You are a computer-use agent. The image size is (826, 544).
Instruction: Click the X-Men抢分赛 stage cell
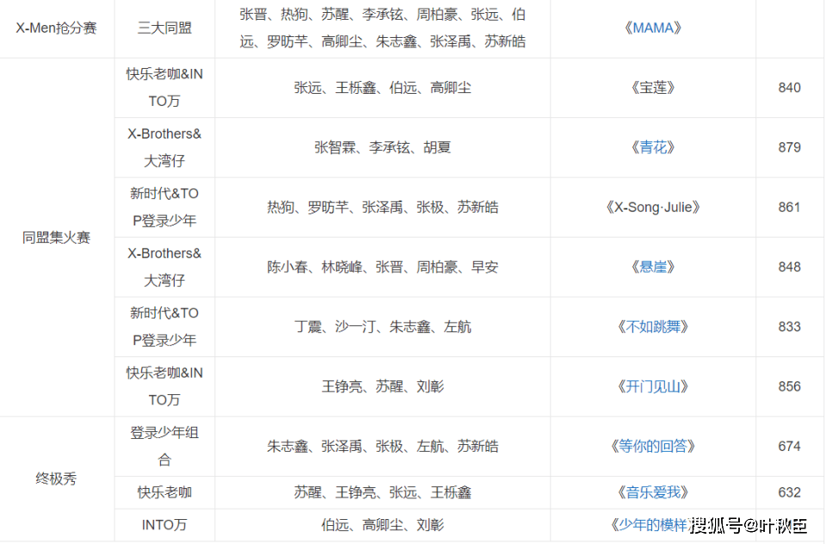pyautogui.click(x=57, y=28)
